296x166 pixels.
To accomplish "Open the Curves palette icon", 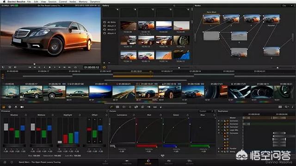I will tap(111, 107).
